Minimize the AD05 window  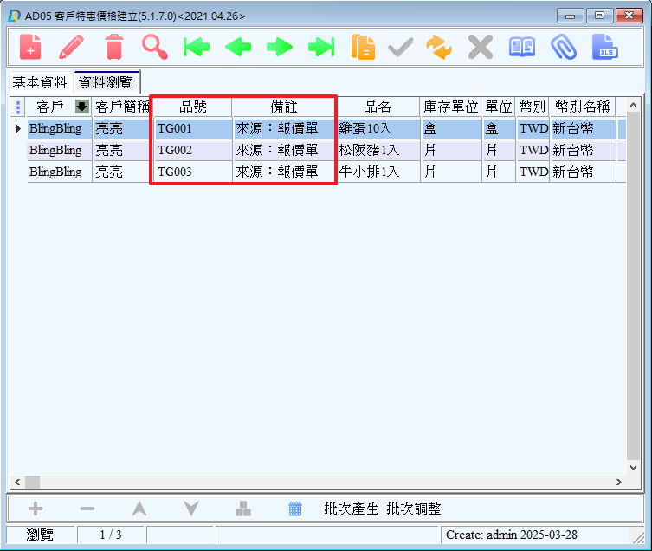[x=571, y=16]
